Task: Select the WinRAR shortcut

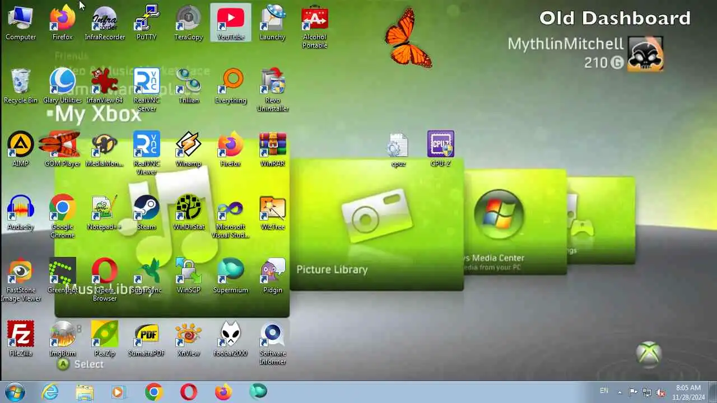Action: pos(273,149)
